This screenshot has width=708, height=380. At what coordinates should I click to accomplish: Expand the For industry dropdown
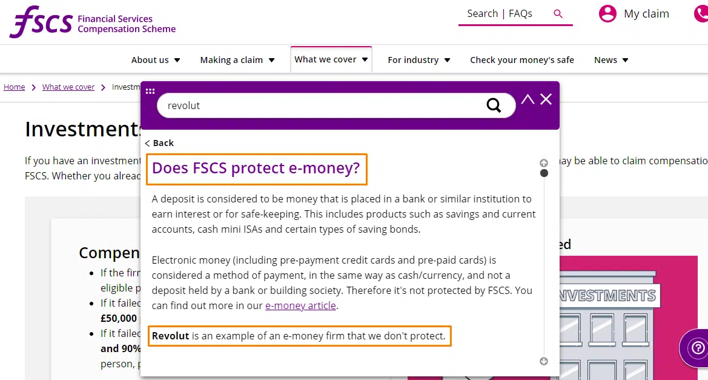point(419,59)
